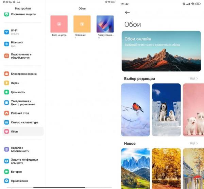The height and width of the screenshot is (189, 204).
Task: Open Блокировка экрана settings entry
Action: pos(23,74)
